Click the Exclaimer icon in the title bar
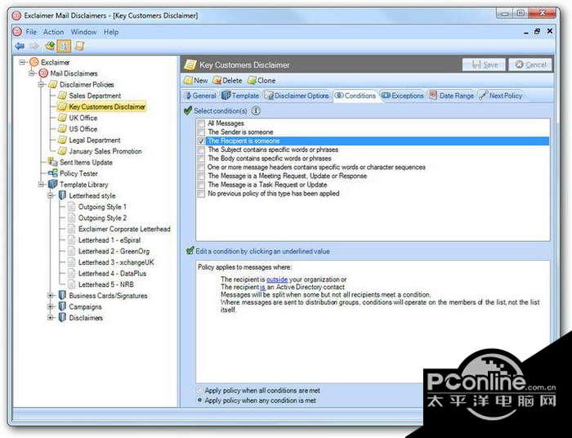Screen dimensions: 572x438 tap(16, 16)
